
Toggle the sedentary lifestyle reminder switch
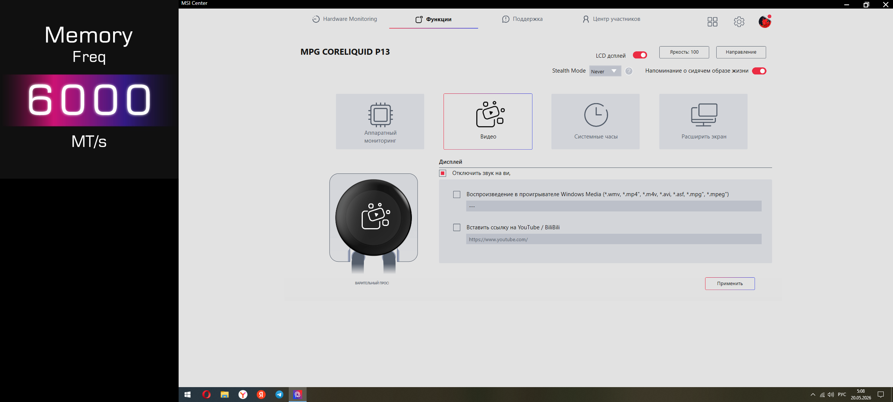click(759, 71)
